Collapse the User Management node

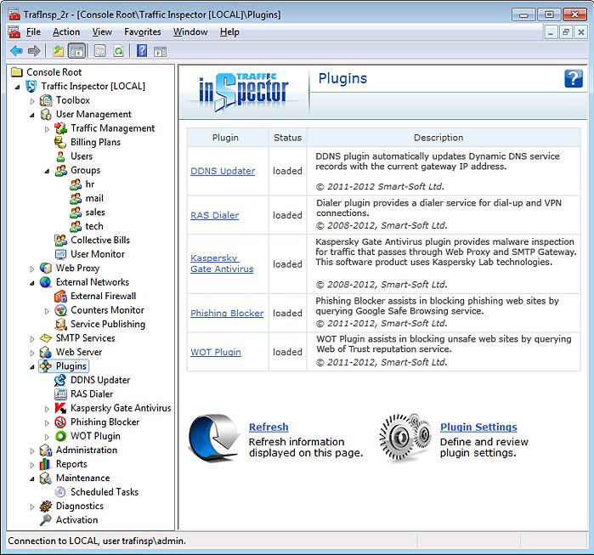(x=32, y=115)
